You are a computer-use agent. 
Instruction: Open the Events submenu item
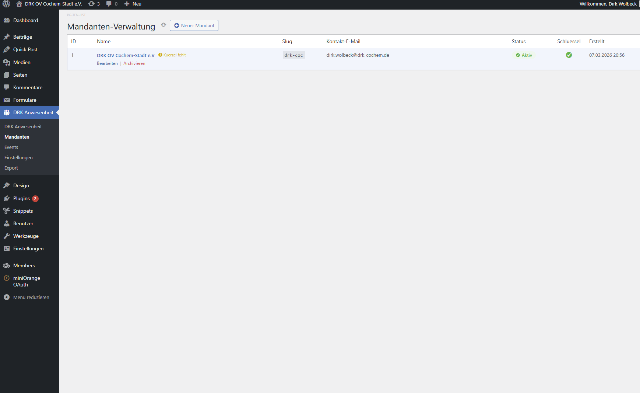point(11,147)
